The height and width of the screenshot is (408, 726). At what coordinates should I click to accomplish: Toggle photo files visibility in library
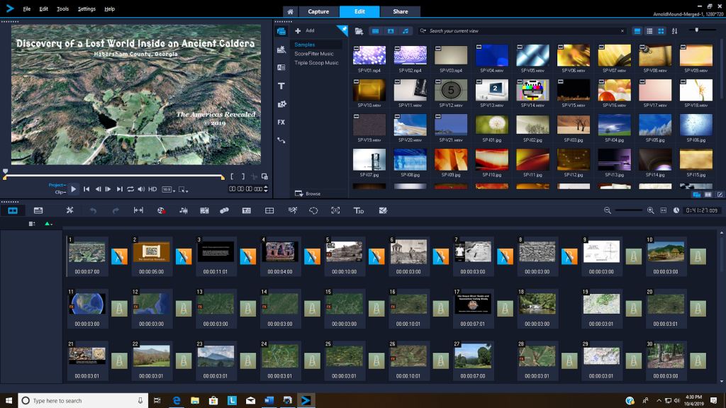tap(390, 31)
